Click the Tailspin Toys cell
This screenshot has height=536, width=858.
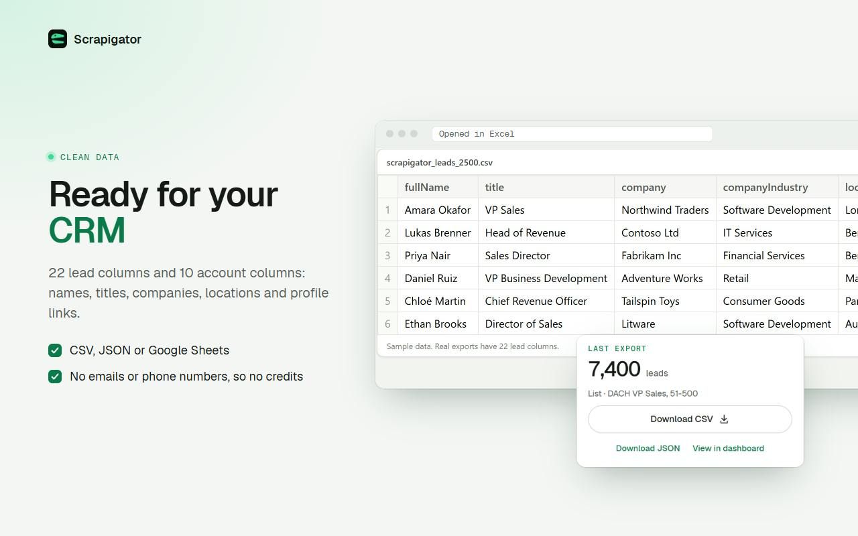665,301
